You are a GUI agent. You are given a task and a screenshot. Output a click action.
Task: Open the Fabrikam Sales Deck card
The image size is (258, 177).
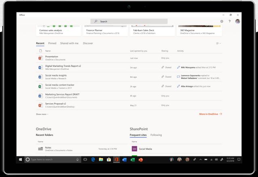coord(152,30)
